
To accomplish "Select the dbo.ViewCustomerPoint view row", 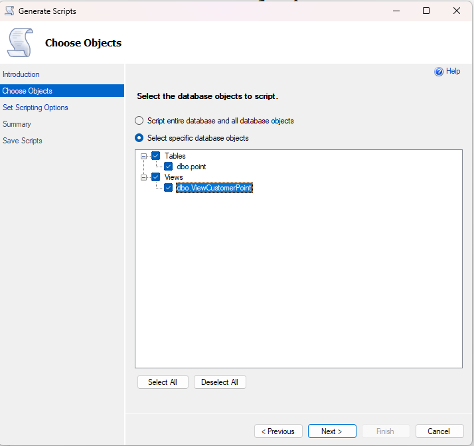I will [x=214, y=188].
